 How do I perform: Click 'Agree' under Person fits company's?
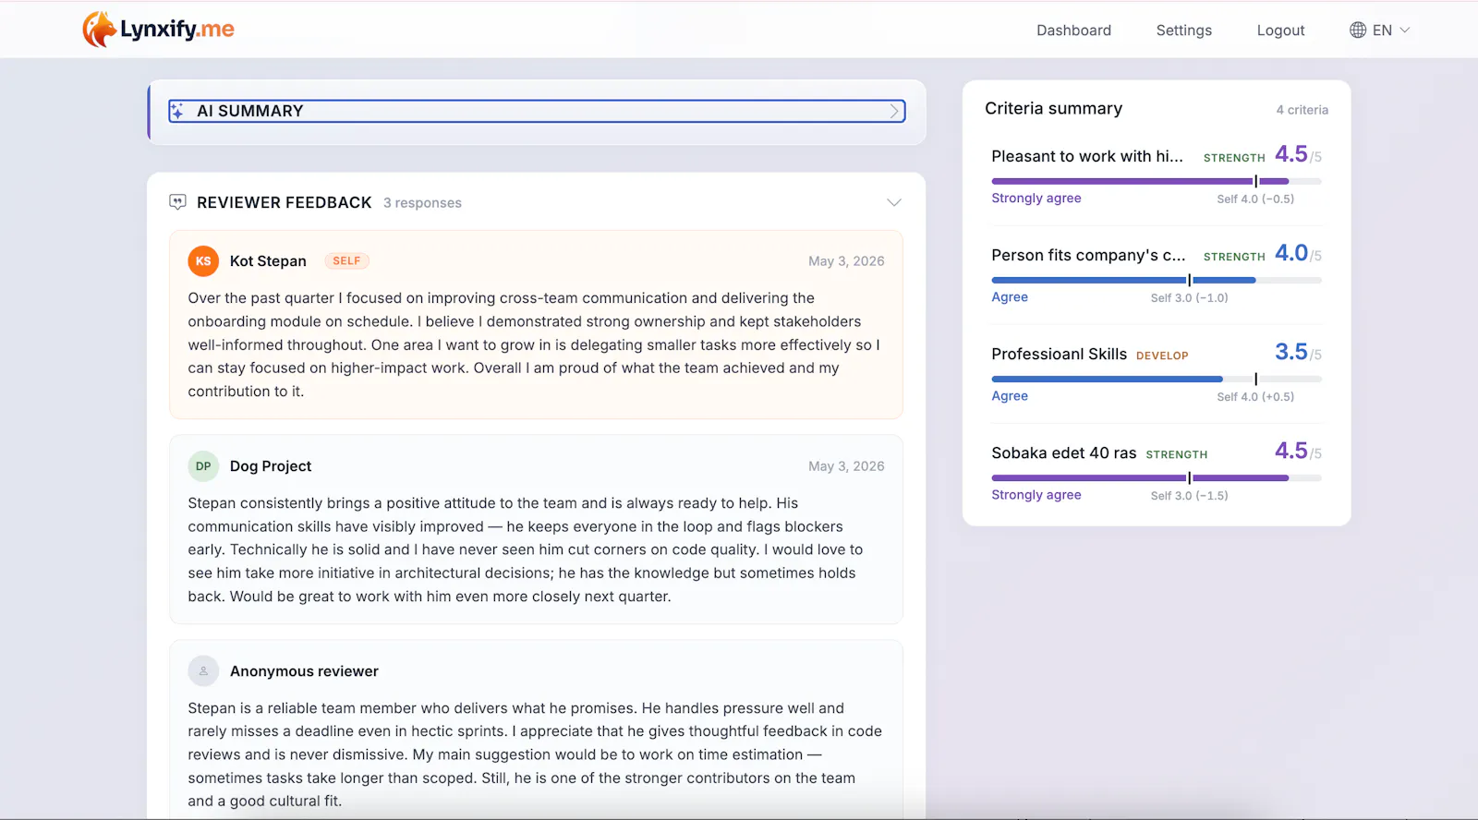tap(1009, 297)
